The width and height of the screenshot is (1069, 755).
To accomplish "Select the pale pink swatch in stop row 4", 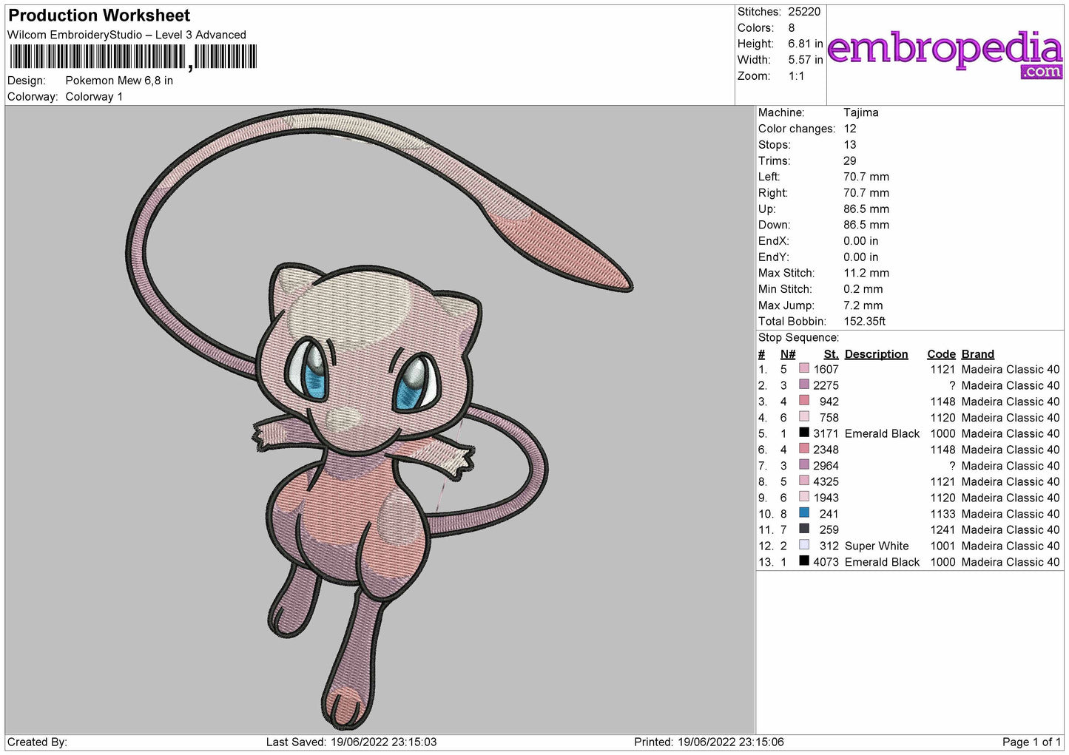I will point(804,416).
